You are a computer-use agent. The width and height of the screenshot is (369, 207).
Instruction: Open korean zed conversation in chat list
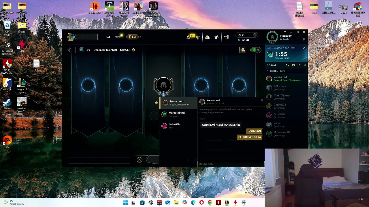tap(178, 103)
